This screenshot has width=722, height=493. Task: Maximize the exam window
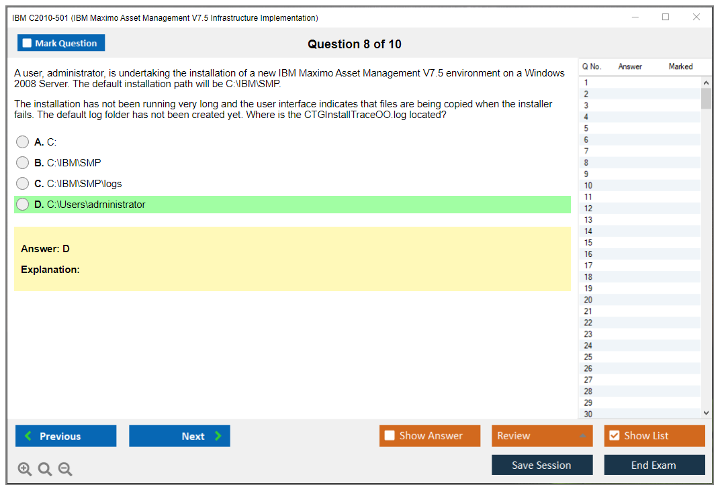click(666, 17)
